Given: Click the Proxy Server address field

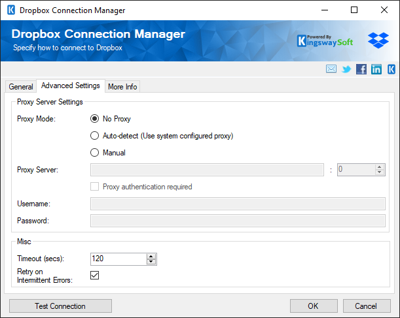Looking at the screenshot, I should pyautogui.click(x=207, y=170).
